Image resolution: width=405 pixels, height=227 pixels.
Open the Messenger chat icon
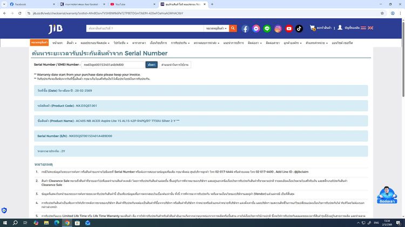pos(256,29)
